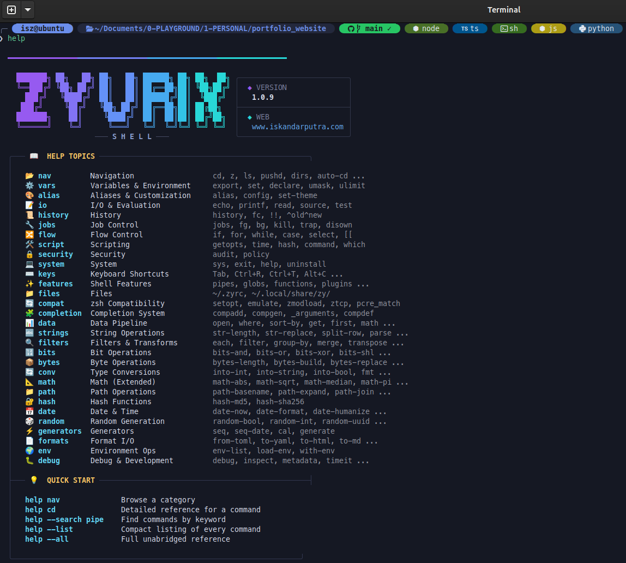Click the sh shell badge

[509, 28]
